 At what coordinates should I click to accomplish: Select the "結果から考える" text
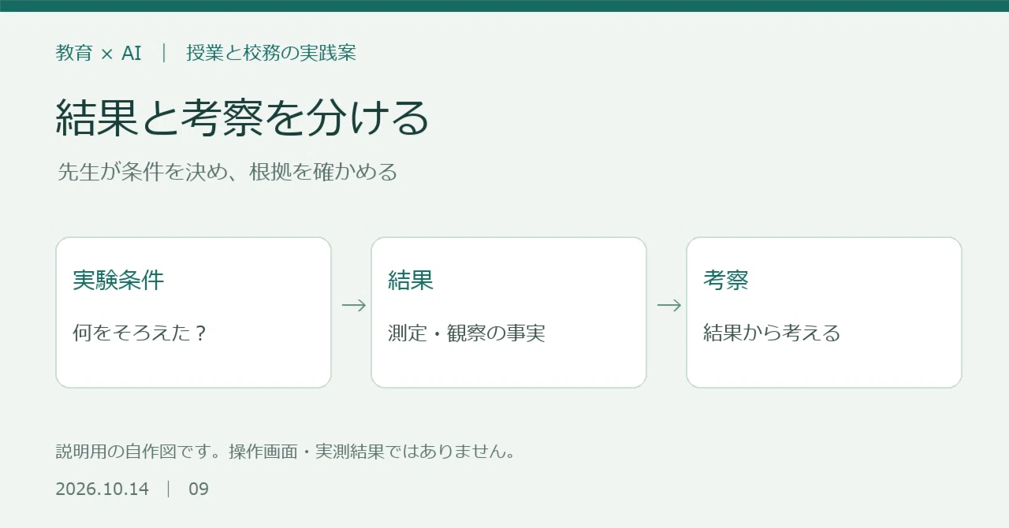[x=772, y=333]
